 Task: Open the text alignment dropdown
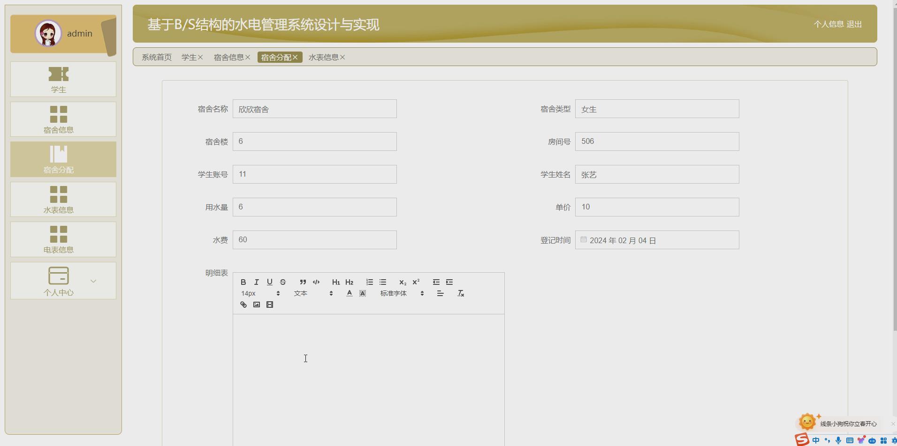click(440, 293)
